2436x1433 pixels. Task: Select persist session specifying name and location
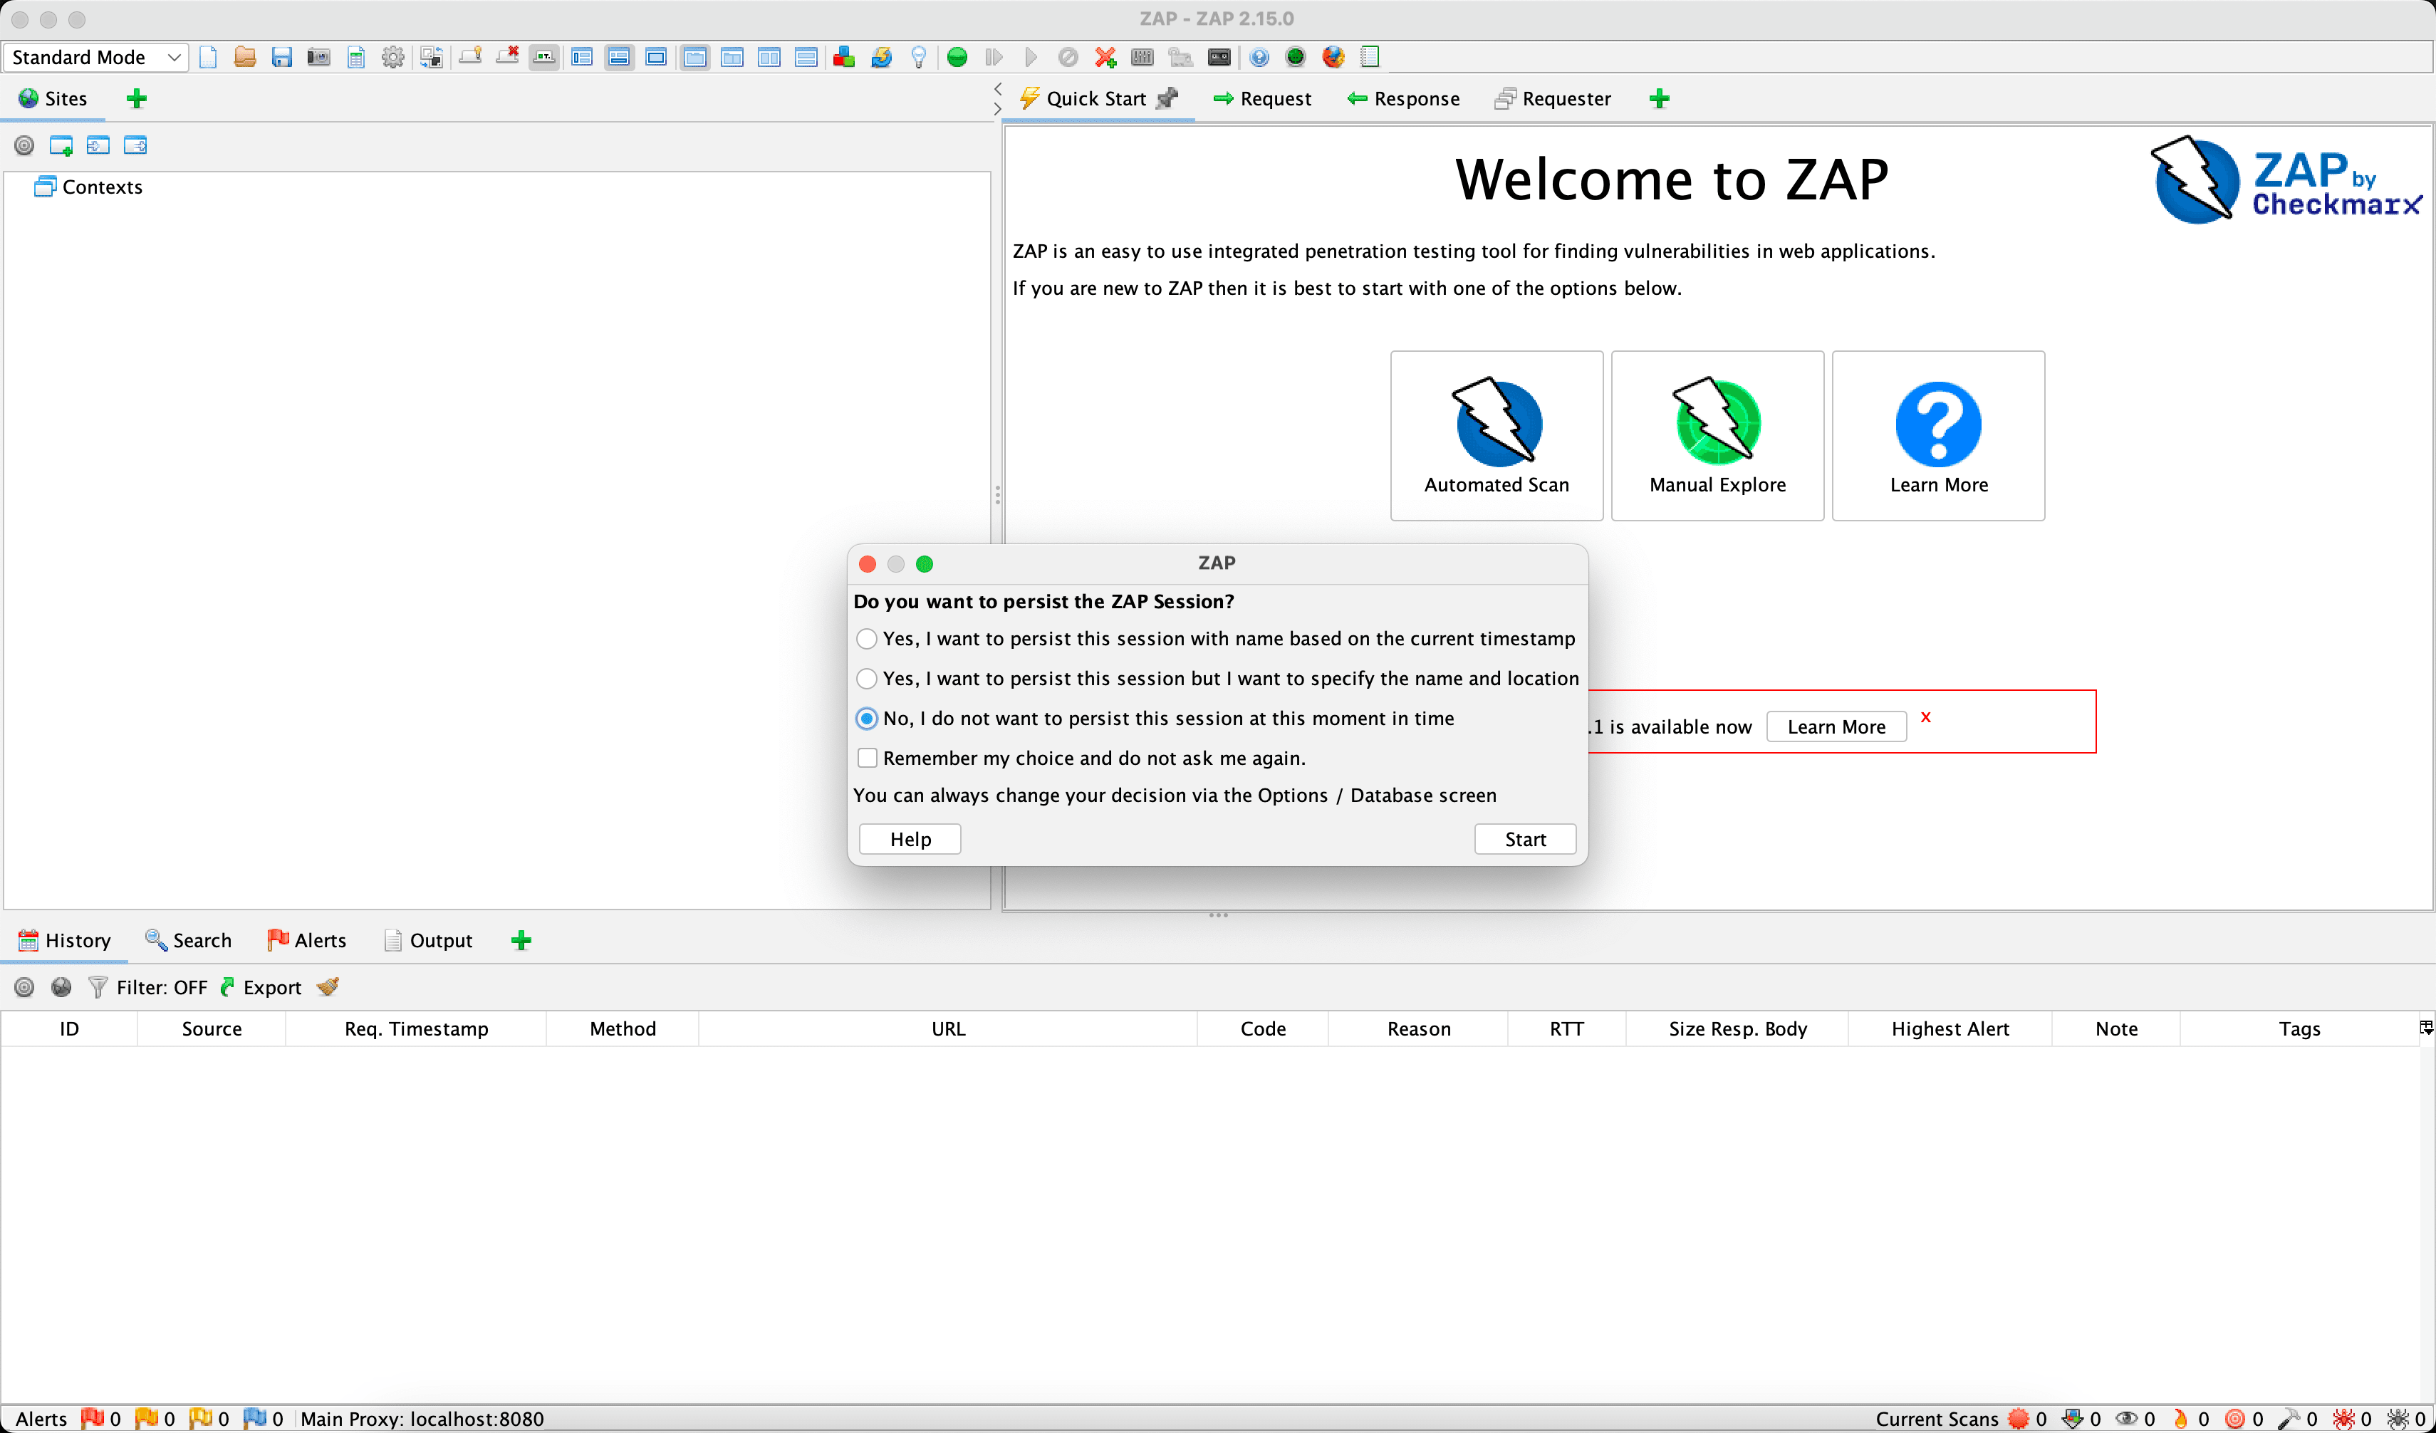coord(1218,678)
